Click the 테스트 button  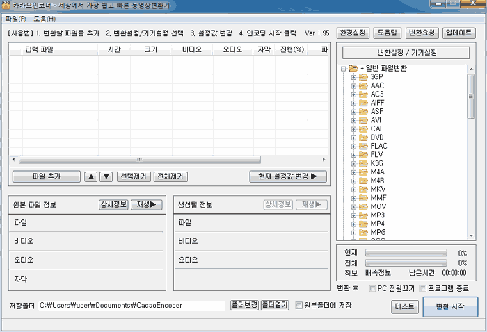[404, 306]
